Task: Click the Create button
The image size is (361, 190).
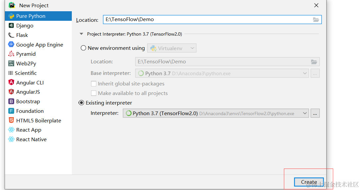Action: pyautogui.click(x=309, y=182)
